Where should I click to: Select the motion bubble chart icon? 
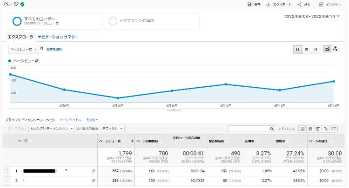335,49
